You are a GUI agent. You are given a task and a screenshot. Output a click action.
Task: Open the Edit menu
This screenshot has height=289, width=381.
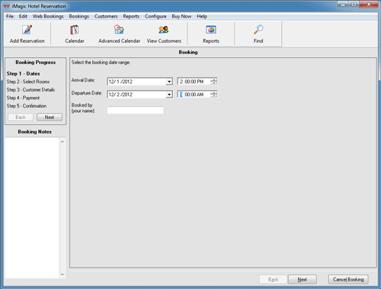pos(23,16)
